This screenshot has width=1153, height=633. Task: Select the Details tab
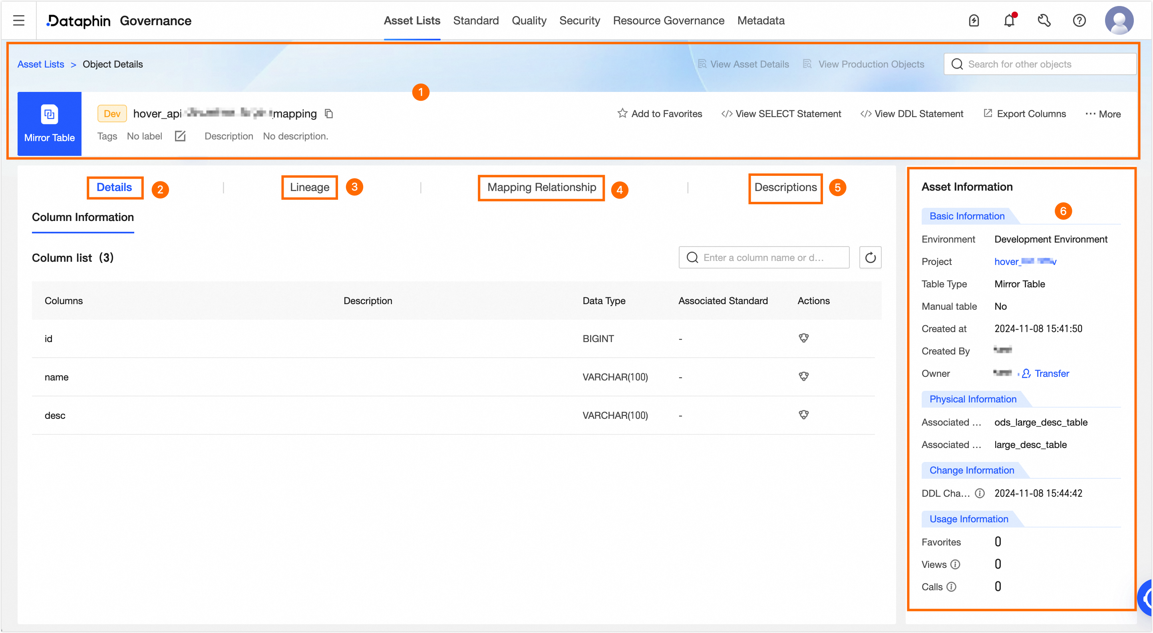point(114,187)
